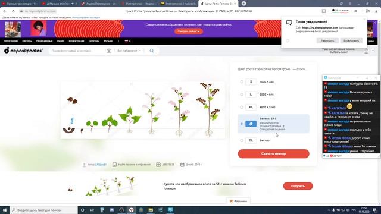Click Блокировать in notification popup
This screenshot has height=214, width=381.
[351, 40]
